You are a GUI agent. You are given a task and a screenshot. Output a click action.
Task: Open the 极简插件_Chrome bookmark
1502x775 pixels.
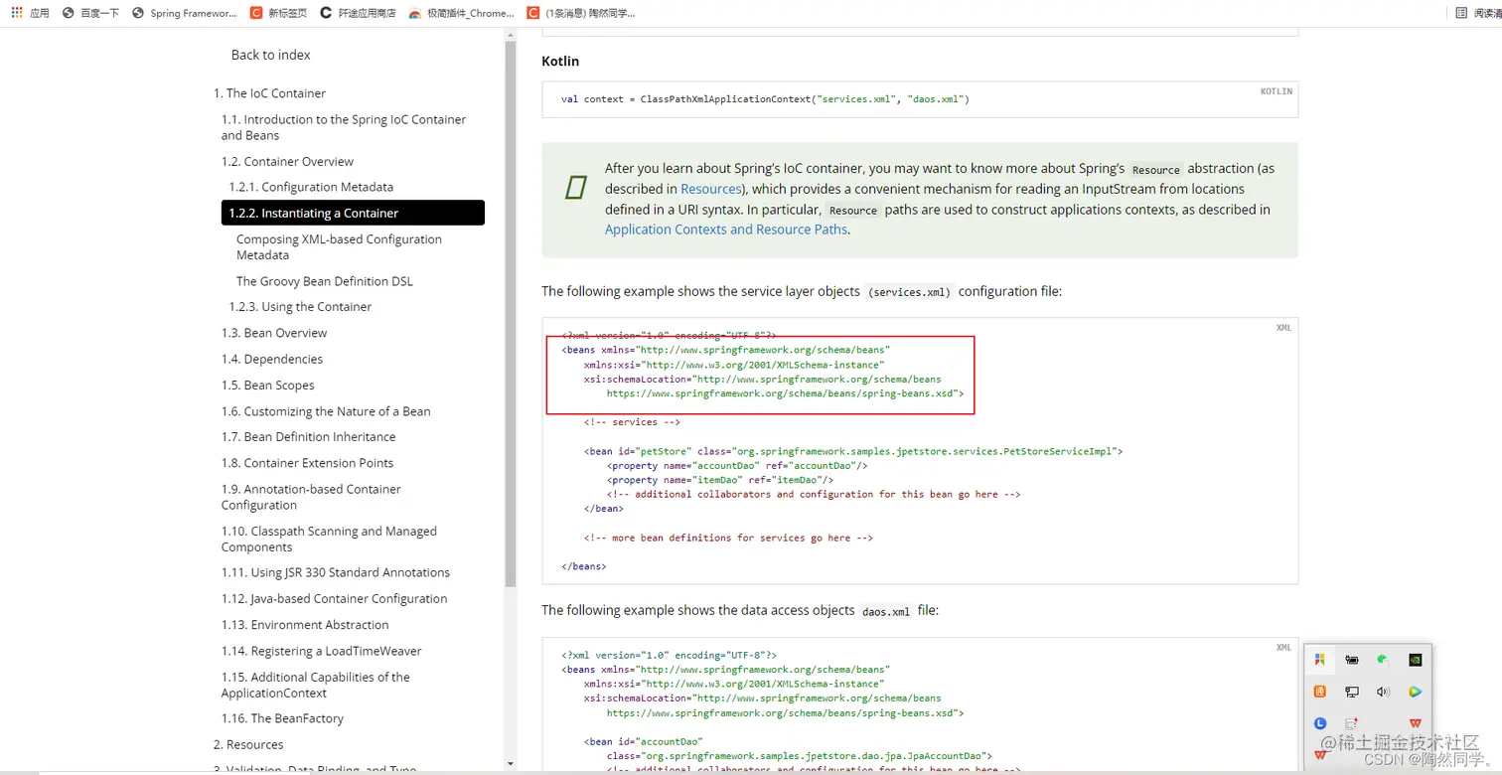pyautogui.click(x=461, y=13)
